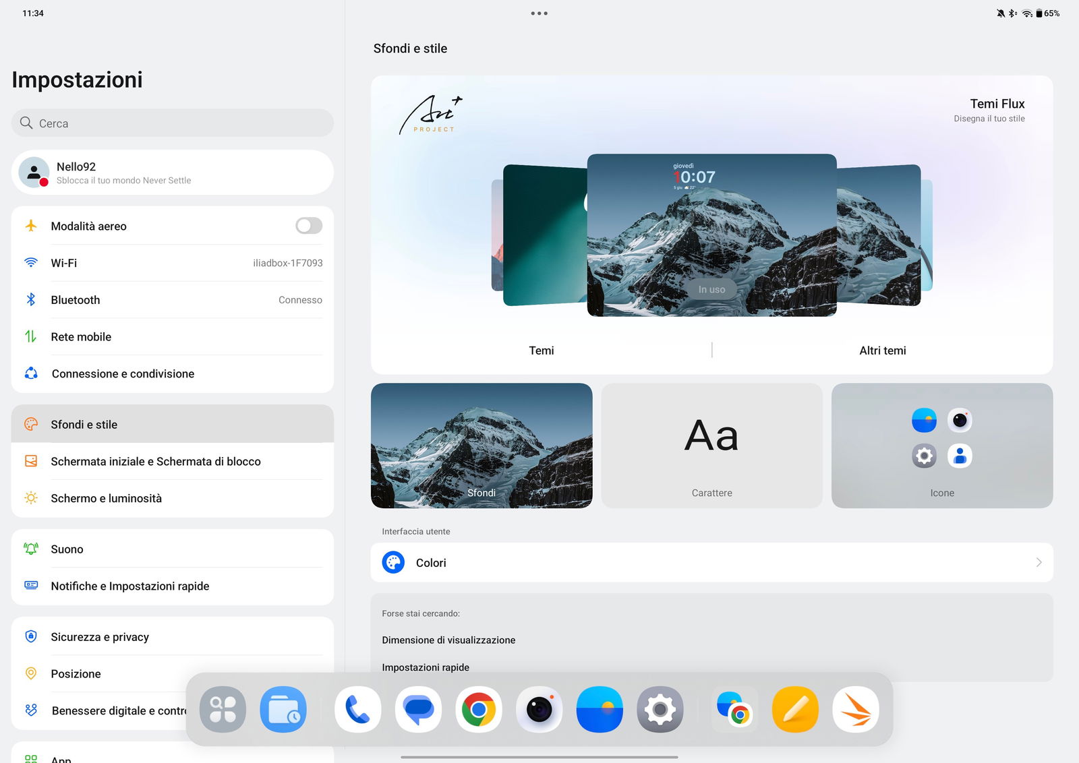Select the mountain theme marked In uso

pos(711,235)
